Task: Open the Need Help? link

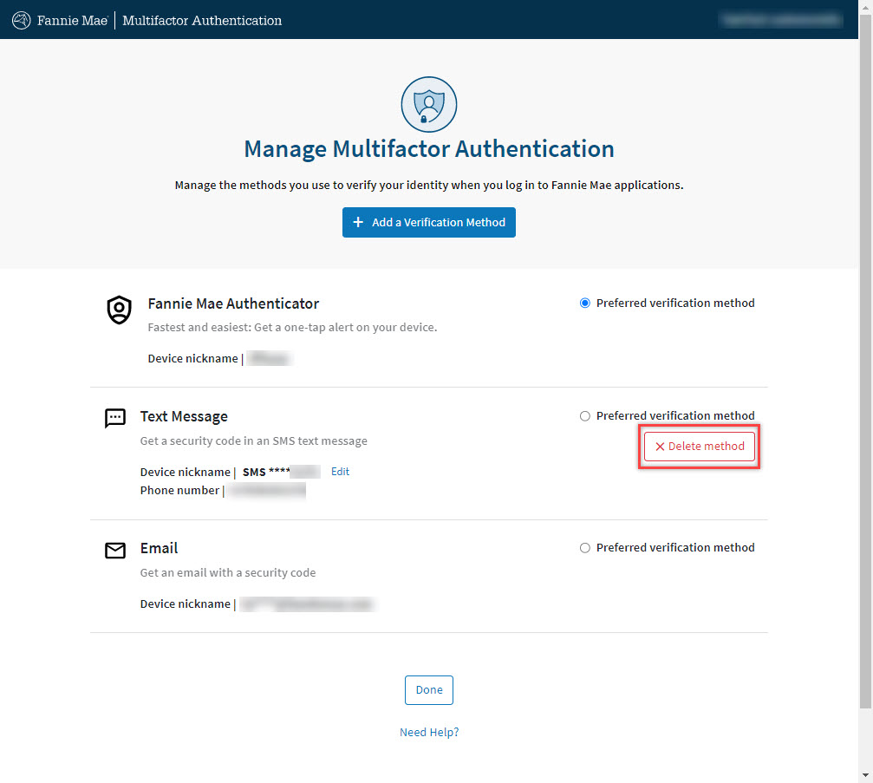Action: [428, 733]
